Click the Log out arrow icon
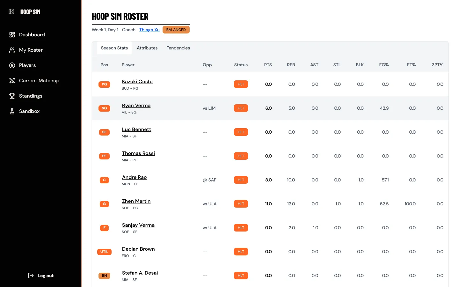 (x=31, y=276)
